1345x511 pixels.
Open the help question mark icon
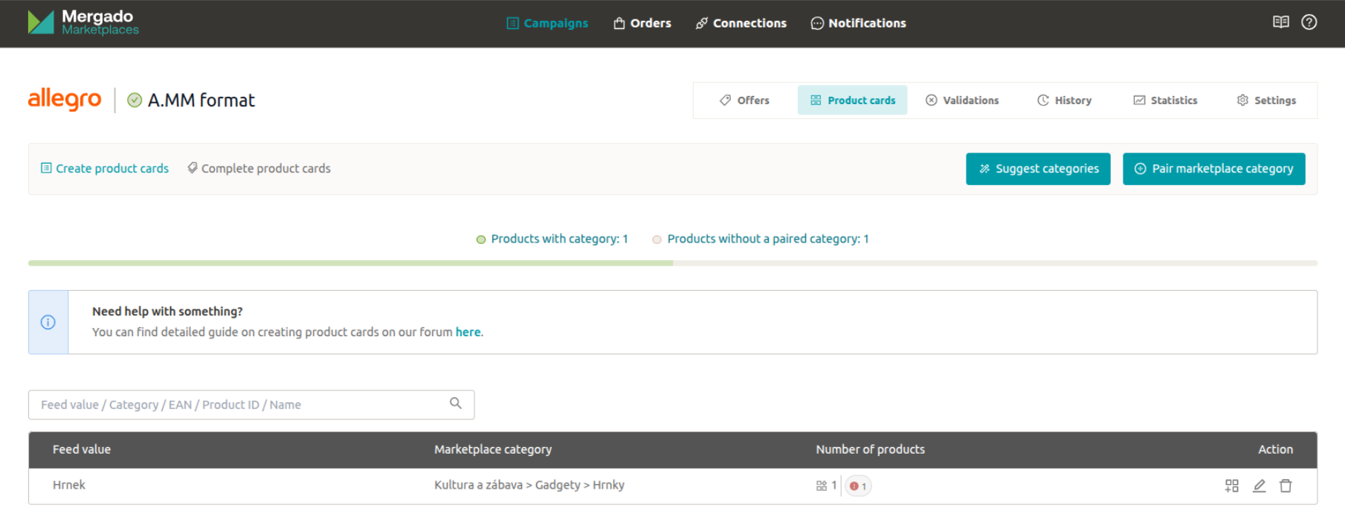[1309, 22]
